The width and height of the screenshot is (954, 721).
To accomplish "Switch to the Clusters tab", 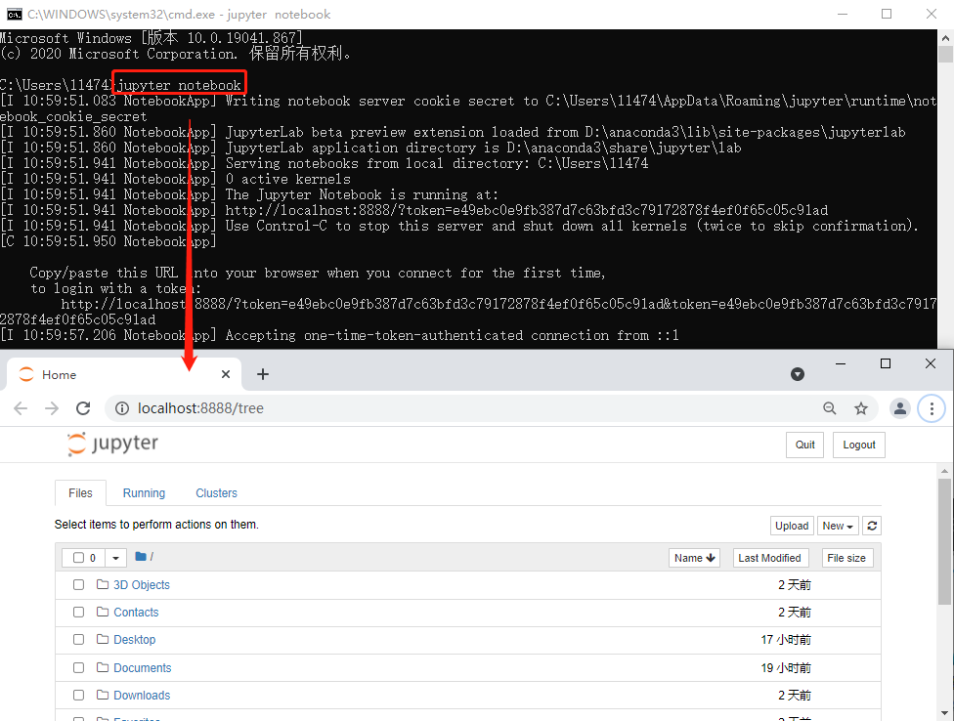I will pyautogui.click(x=217, y=493).
